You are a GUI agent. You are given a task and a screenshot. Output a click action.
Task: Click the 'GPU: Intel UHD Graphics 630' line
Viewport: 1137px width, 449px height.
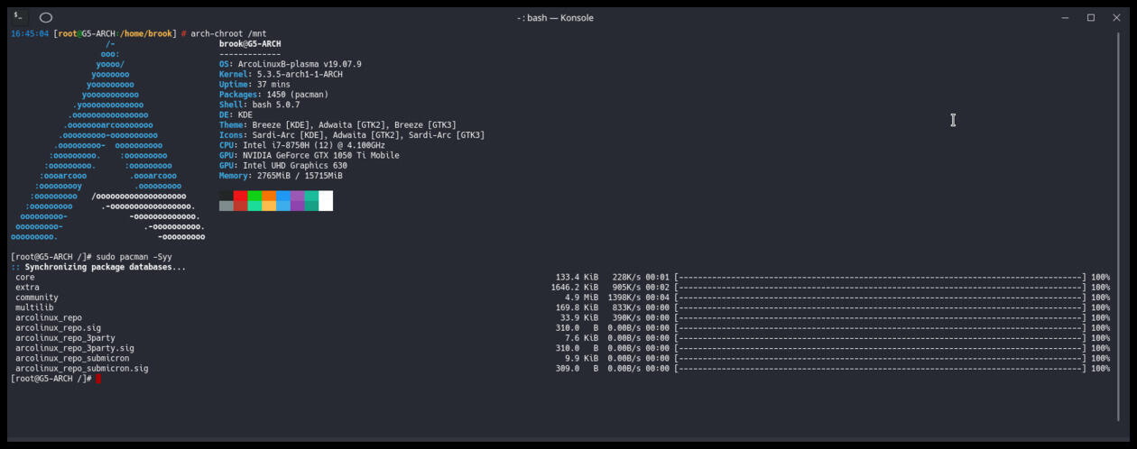(x=283, y=166)
